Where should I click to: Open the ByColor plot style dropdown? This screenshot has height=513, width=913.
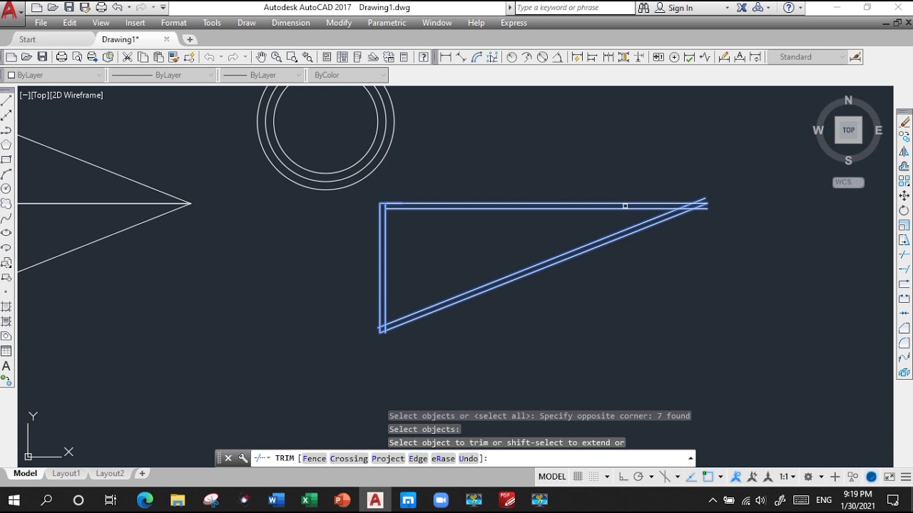348,75
